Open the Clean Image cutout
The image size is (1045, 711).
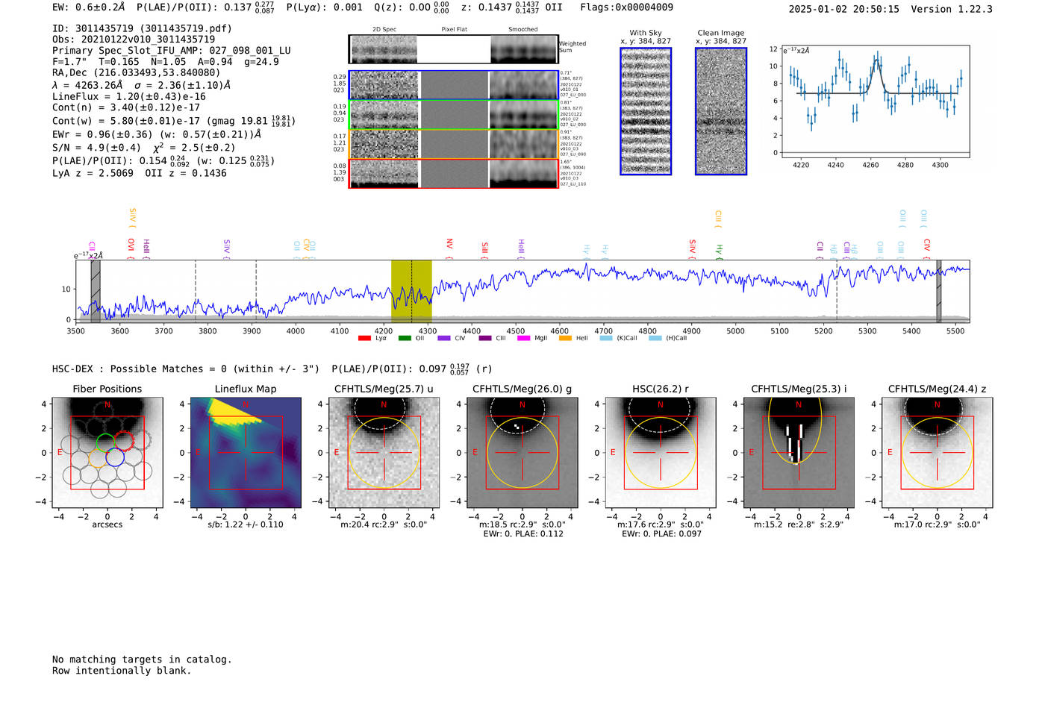click(x=721, y=111)
